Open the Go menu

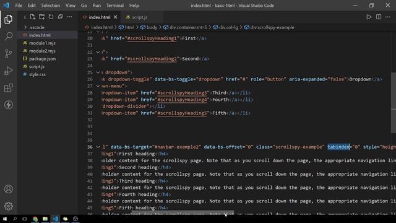[x=84, y=6]
